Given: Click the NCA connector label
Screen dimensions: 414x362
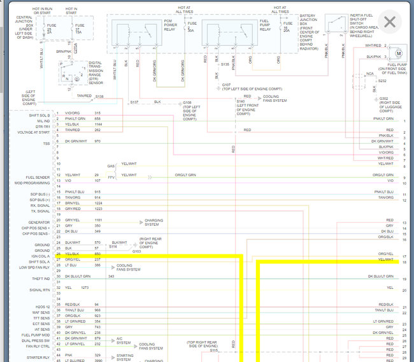Looking at the screenshot, I should point(370,74).
